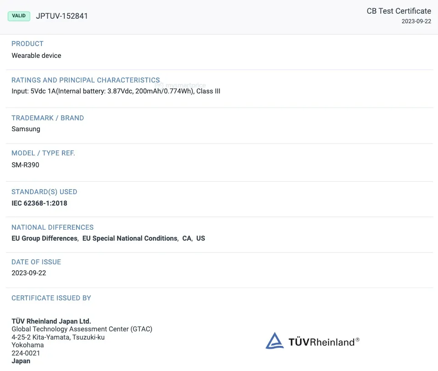
Task: Click the mysmartprice watermark
Action: tap(180, 85)
